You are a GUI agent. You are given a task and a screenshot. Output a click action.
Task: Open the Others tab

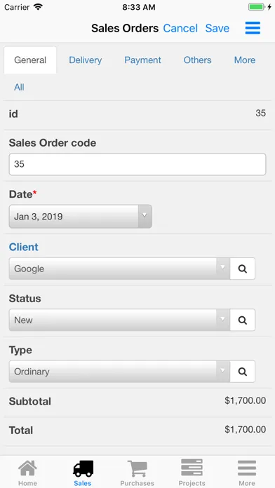point(197,60)
